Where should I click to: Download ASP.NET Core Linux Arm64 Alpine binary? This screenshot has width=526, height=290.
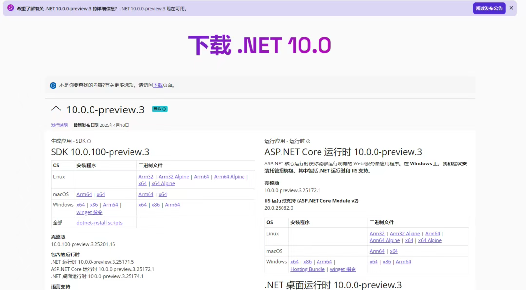385,240
